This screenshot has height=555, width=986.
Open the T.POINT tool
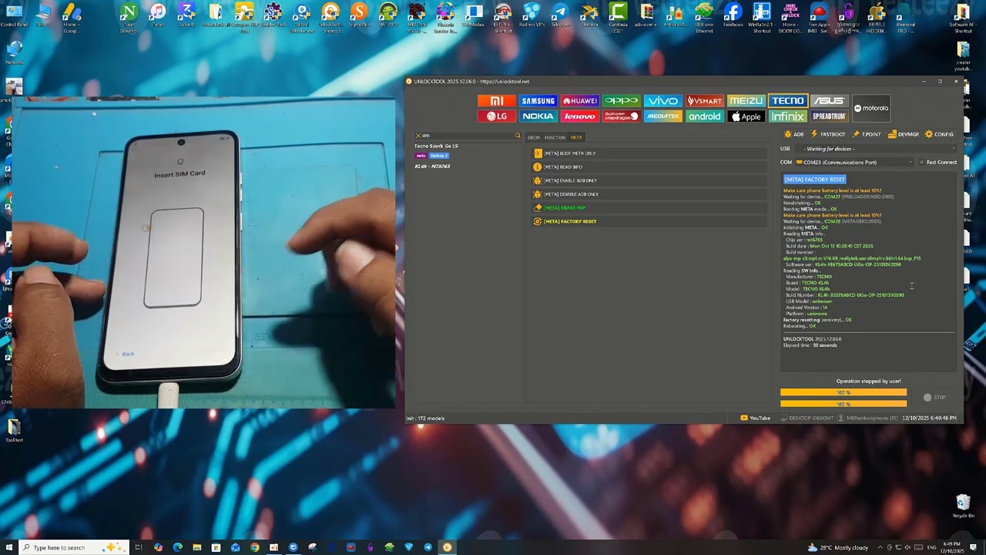[x=867, y=134]
